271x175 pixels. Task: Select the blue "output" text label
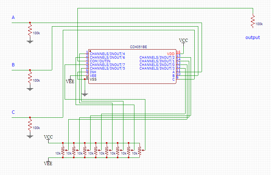coord(252,38)
